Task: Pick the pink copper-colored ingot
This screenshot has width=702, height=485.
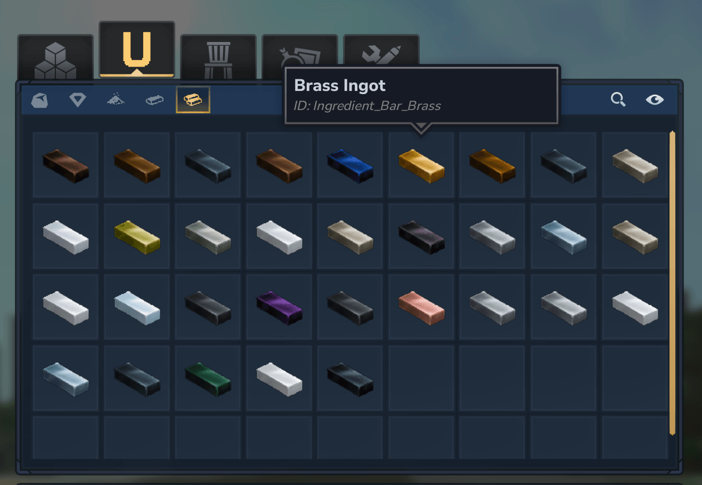Action: (421, 307)
